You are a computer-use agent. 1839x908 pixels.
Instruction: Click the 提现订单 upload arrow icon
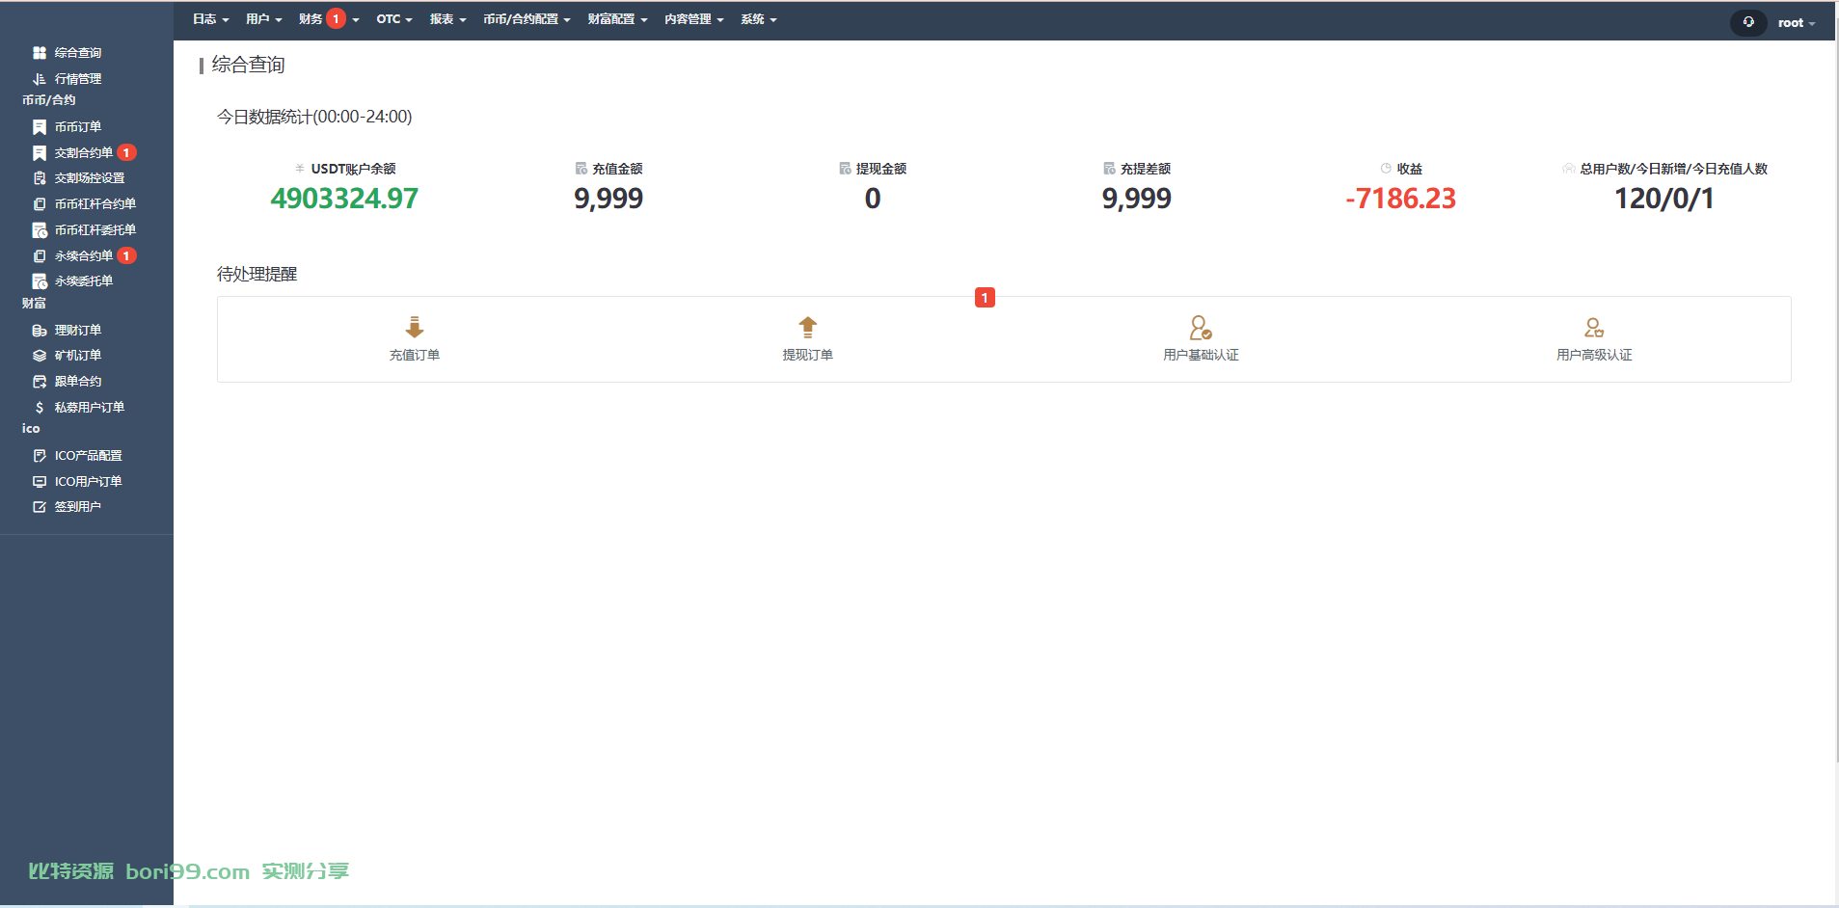(808, 328)
